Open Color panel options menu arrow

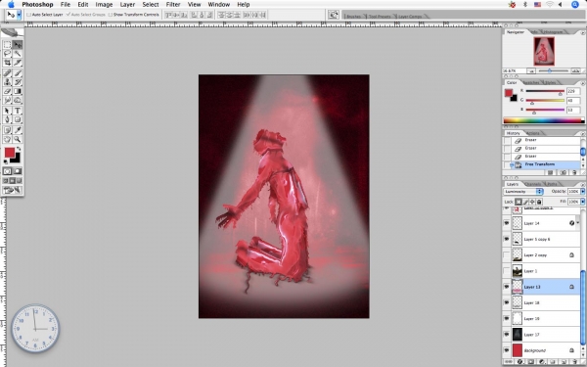pos(582,83)
